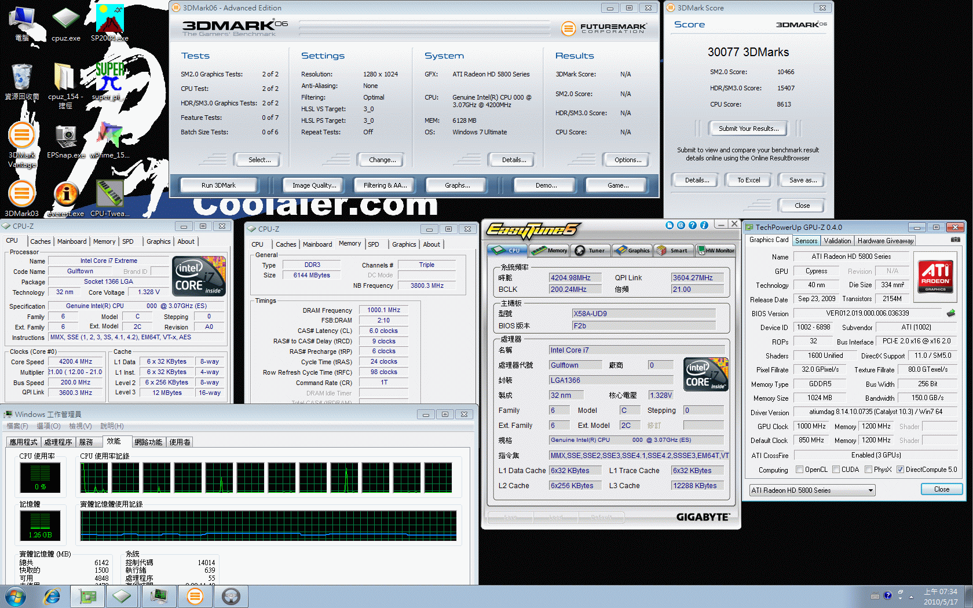
Task: Click the EasyTune6 '@' online icon
Action: click(x=681, y=225)
